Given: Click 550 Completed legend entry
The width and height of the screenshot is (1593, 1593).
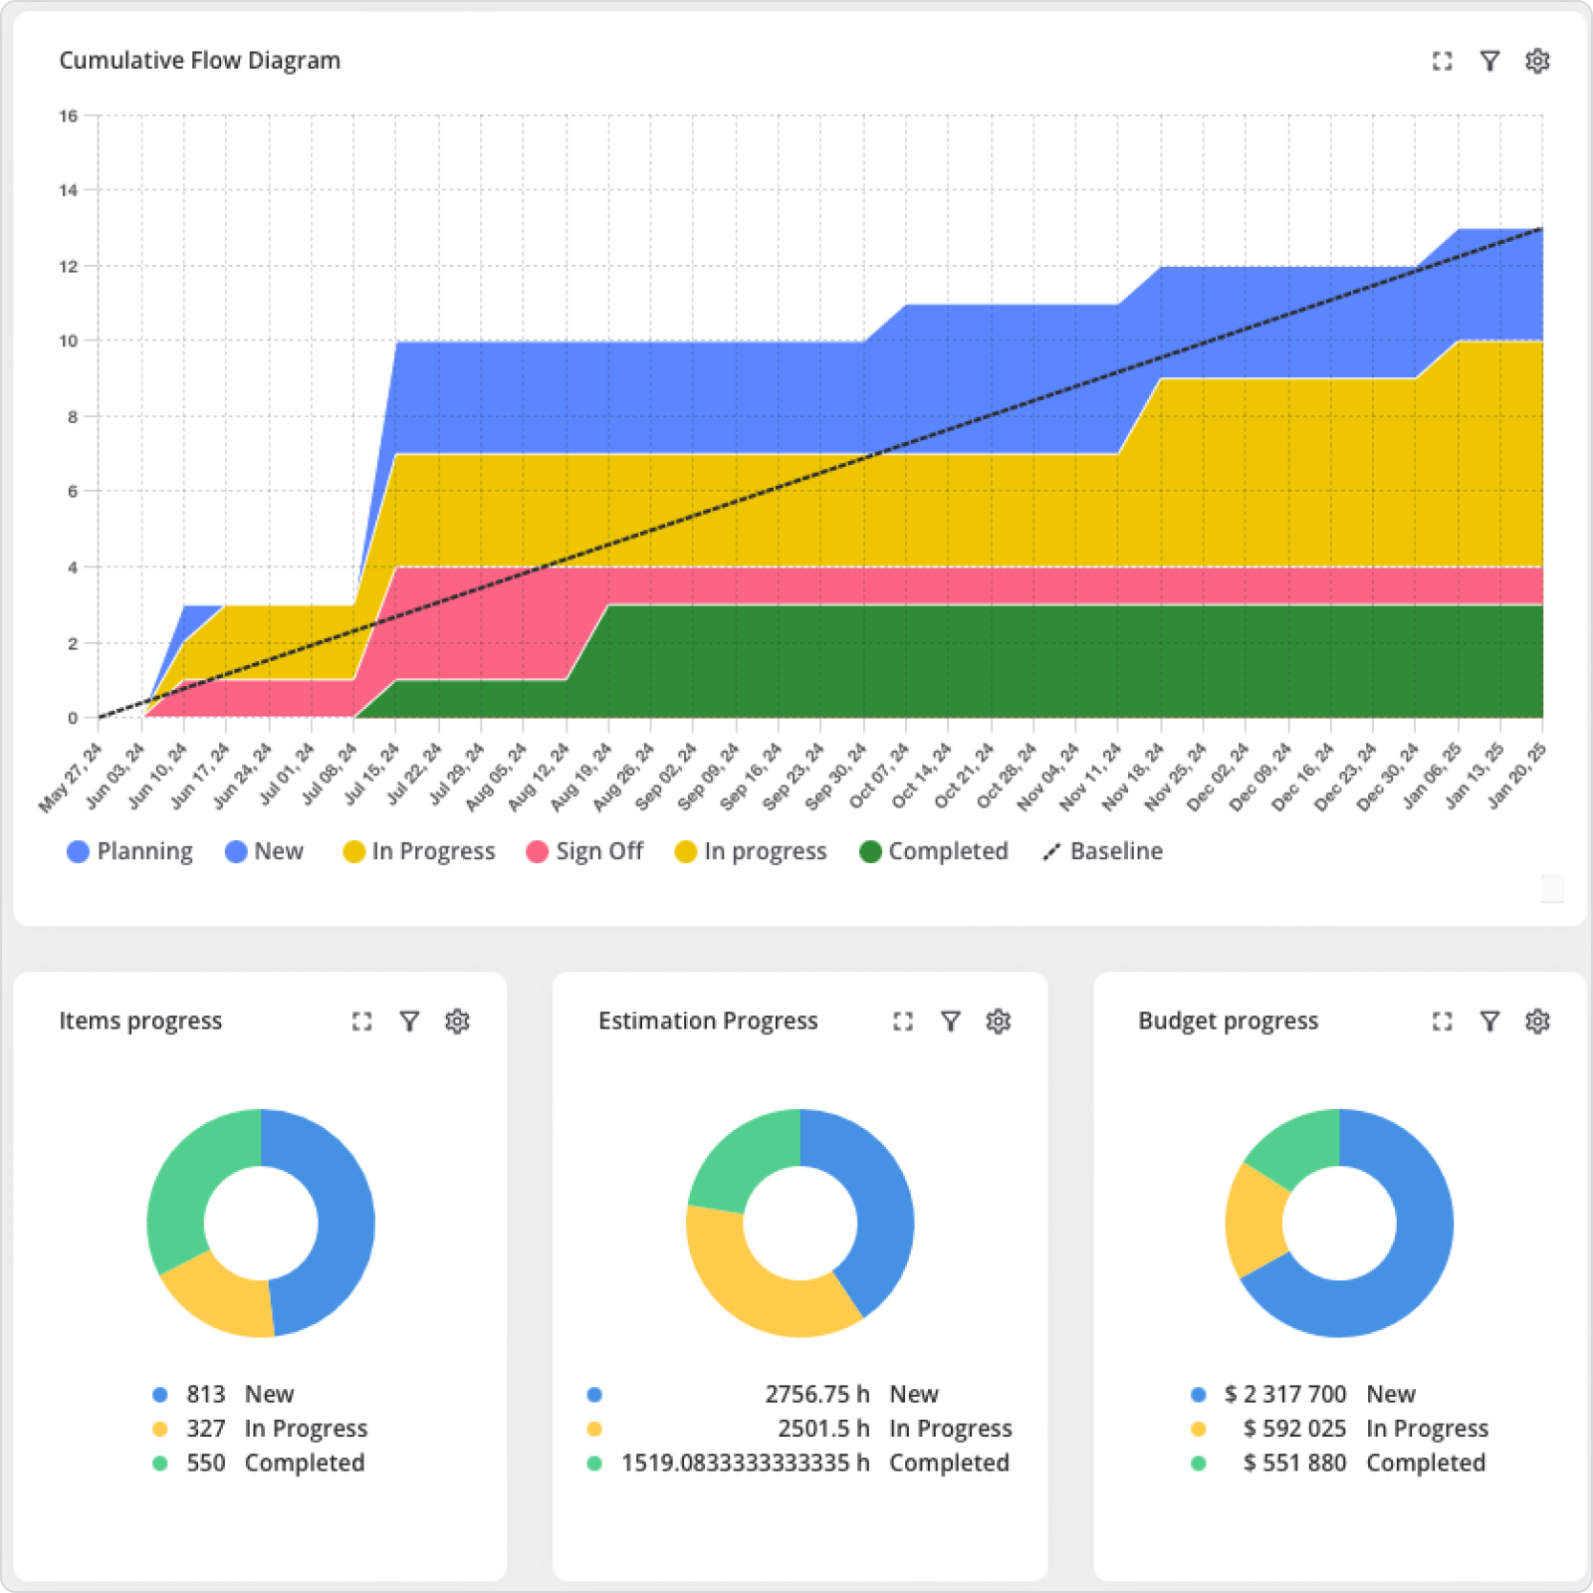Looking at the screenshot, I should click(259, 1463).
